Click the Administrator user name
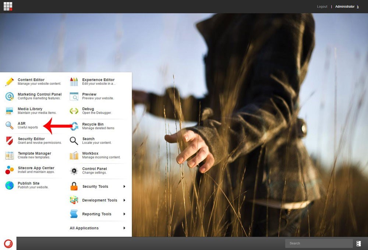 click(x=345, y=7)
